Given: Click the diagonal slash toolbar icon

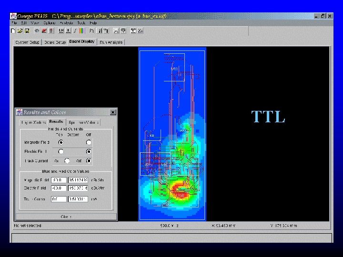Looking at the screenshot, I should coord(75,31).
